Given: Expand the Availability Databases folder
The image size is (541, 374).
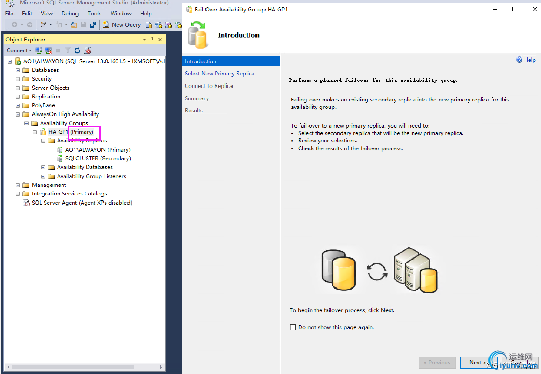Looking at the screenshot, I should pos(43,167).
